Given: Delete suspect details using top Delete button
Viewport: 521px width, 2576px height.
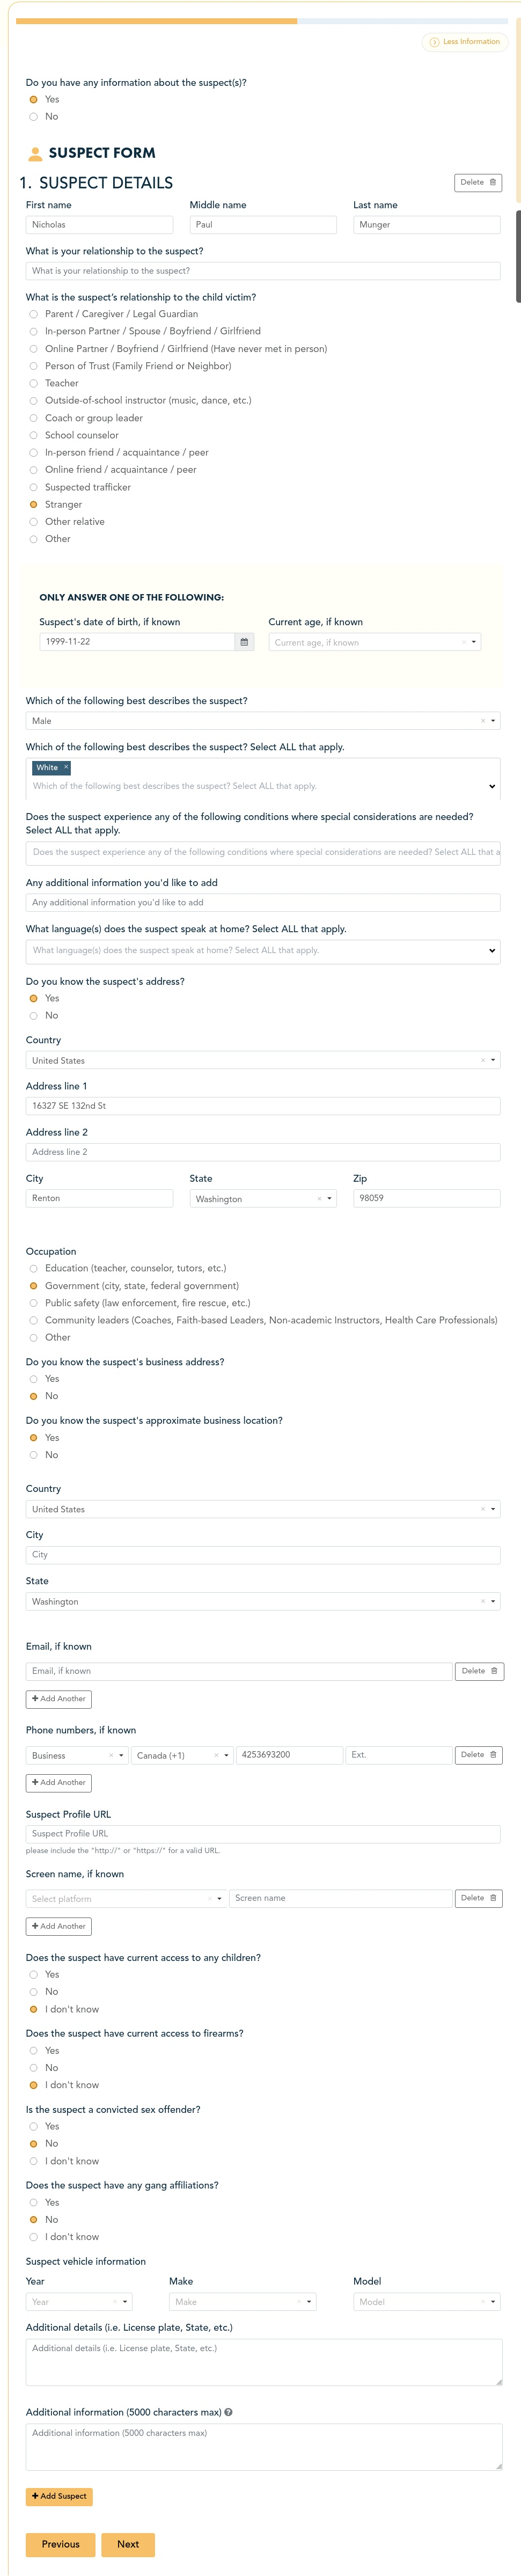Looking at the screenshot, I should click(477, 183).
